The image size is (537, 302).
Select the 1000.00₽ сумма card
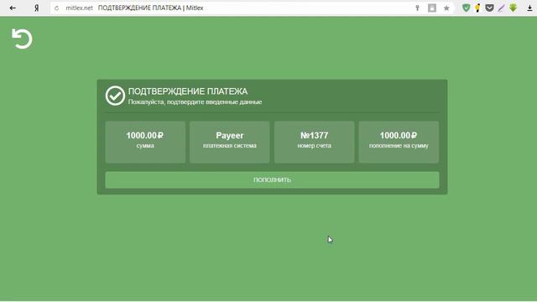coord(145,142)
